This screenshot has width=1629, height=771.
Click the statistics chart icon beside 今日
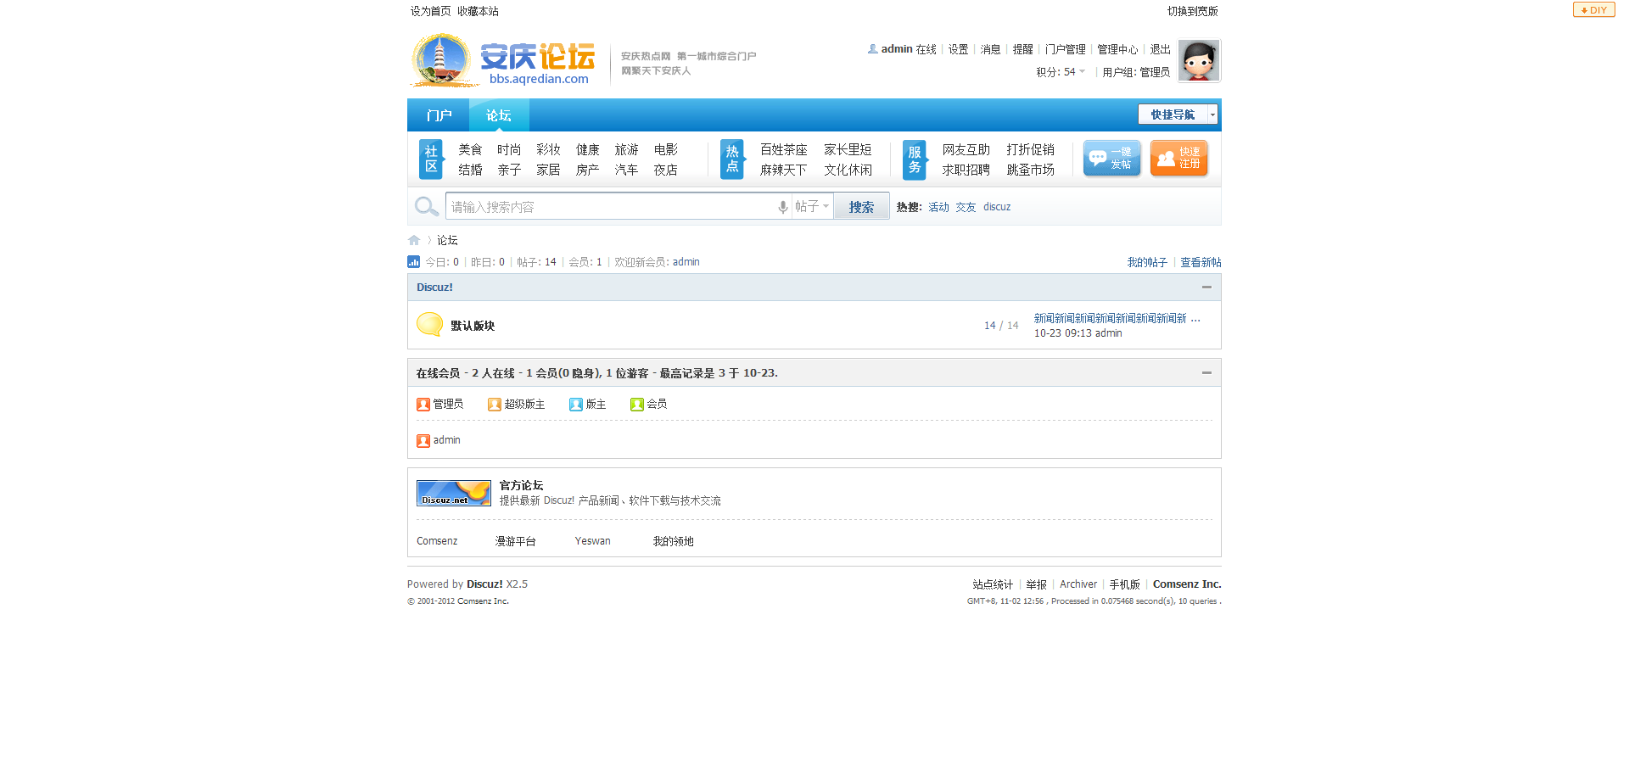click(x=414, y=262)
